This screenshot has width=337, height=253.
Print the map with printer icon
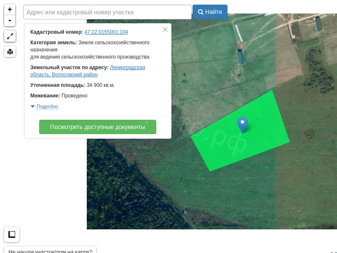click(10, 52)
